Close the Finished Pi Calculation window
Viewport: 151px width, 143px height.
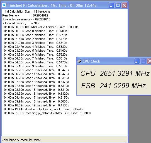pos(124,5)
